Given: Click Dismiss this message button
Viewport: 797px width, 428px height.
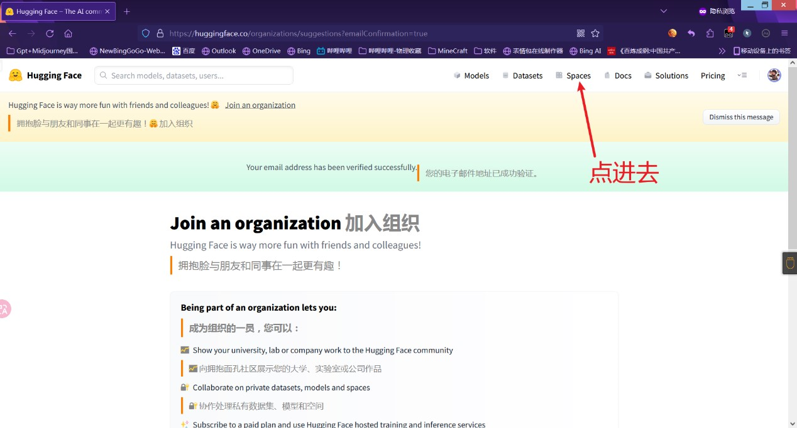Looking at the screenshot, I should coord(741,117).
